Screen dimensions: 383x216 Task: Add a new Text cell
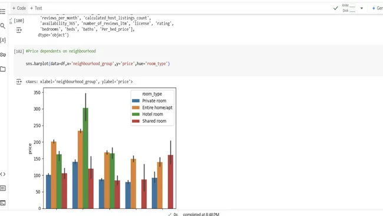(36, 8)
